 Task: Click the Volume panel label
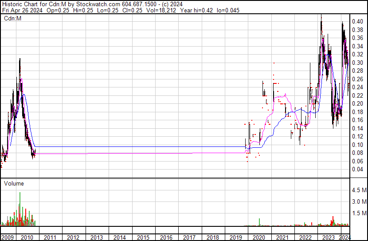point(14,183)
